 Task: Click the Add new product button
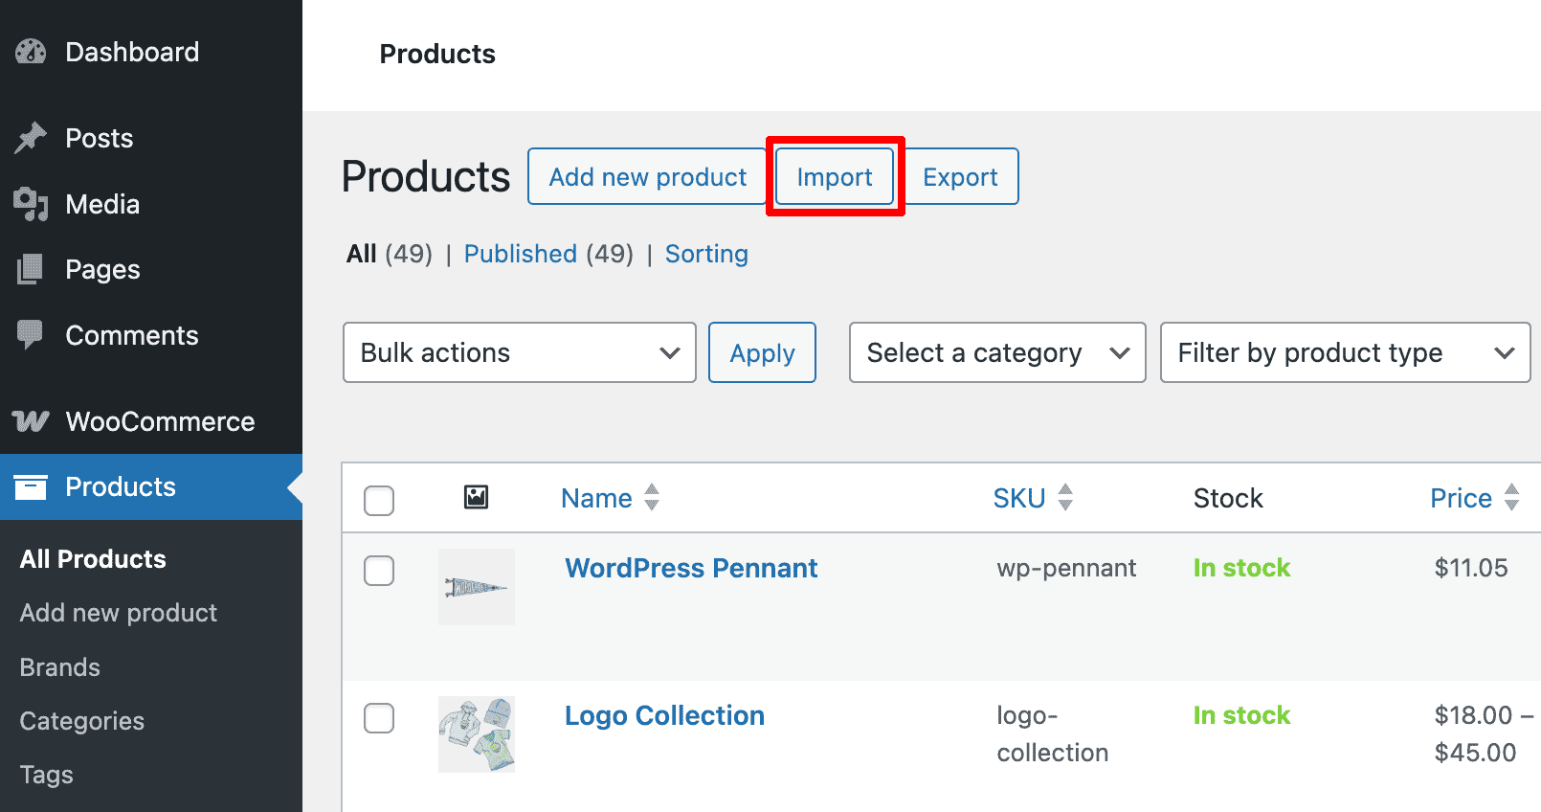click(x=647, y=176)
